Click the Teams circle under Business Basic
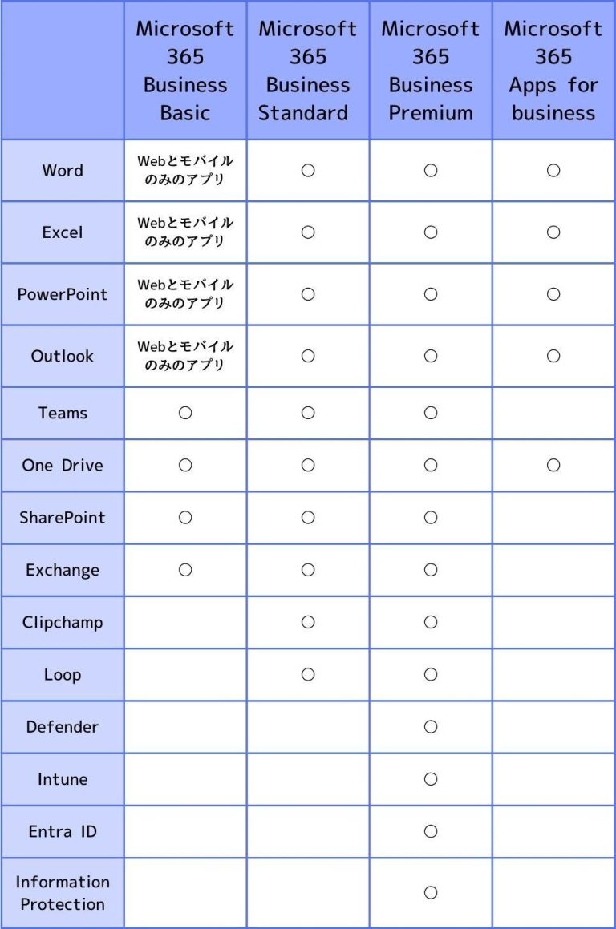This screenshot has width=616, height=929. click(185, 413)
